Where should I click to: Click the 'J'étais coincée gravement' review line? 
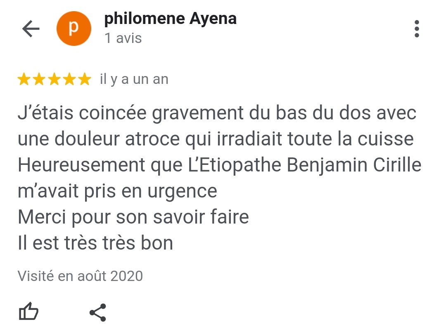217,114
